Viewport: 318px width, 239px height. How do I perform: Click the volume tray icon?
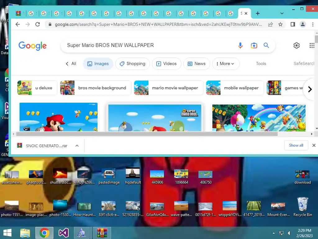pyautogui.click(x=289, y=233)
